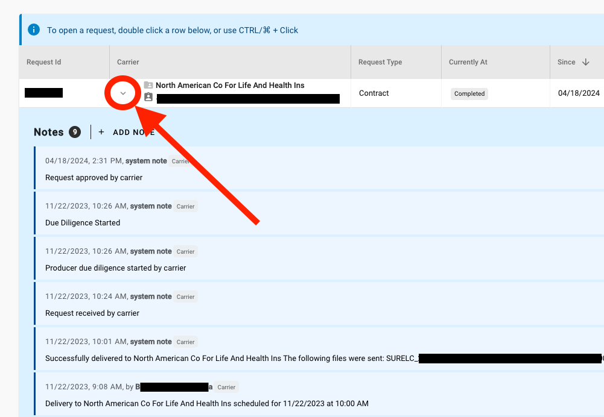The height and width of the screenshot is (417, 604).
Task: Click the plus icon beside ADD NOTE
Action: pos(101,132)
